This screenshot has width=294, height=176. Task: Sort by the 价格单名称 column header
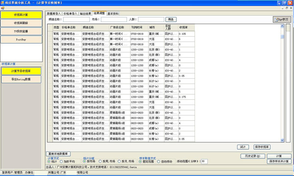pyautogui.click(x=71, y=27)
